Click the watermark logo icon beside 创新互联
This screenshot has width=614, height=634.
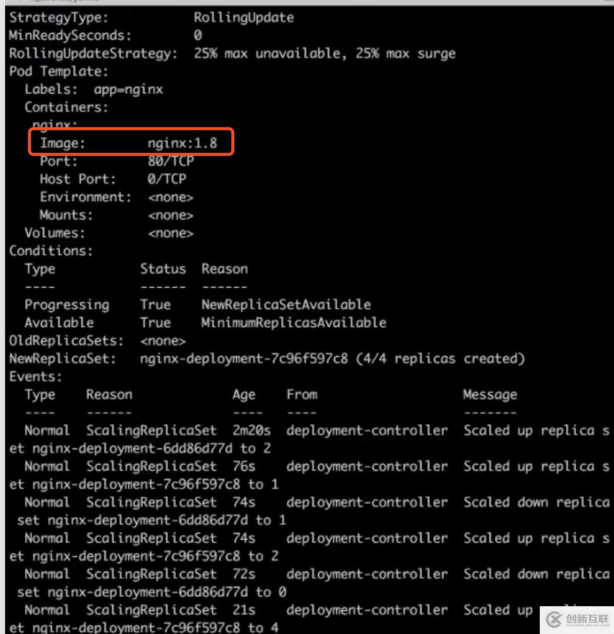(x=554, y=619)
